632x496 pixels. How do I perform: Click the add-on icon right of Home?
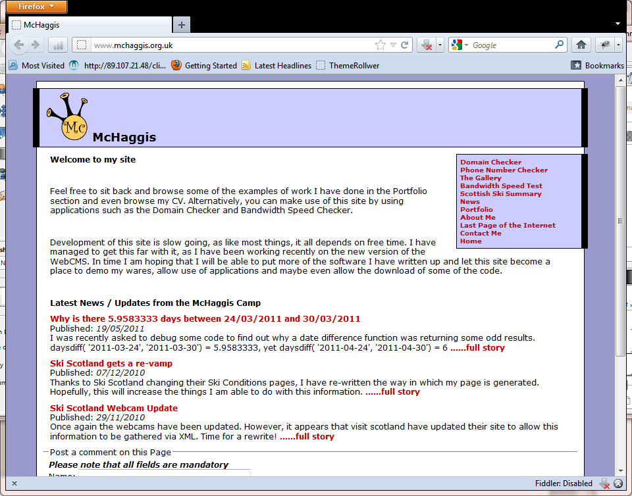click(x=605, y=45)
